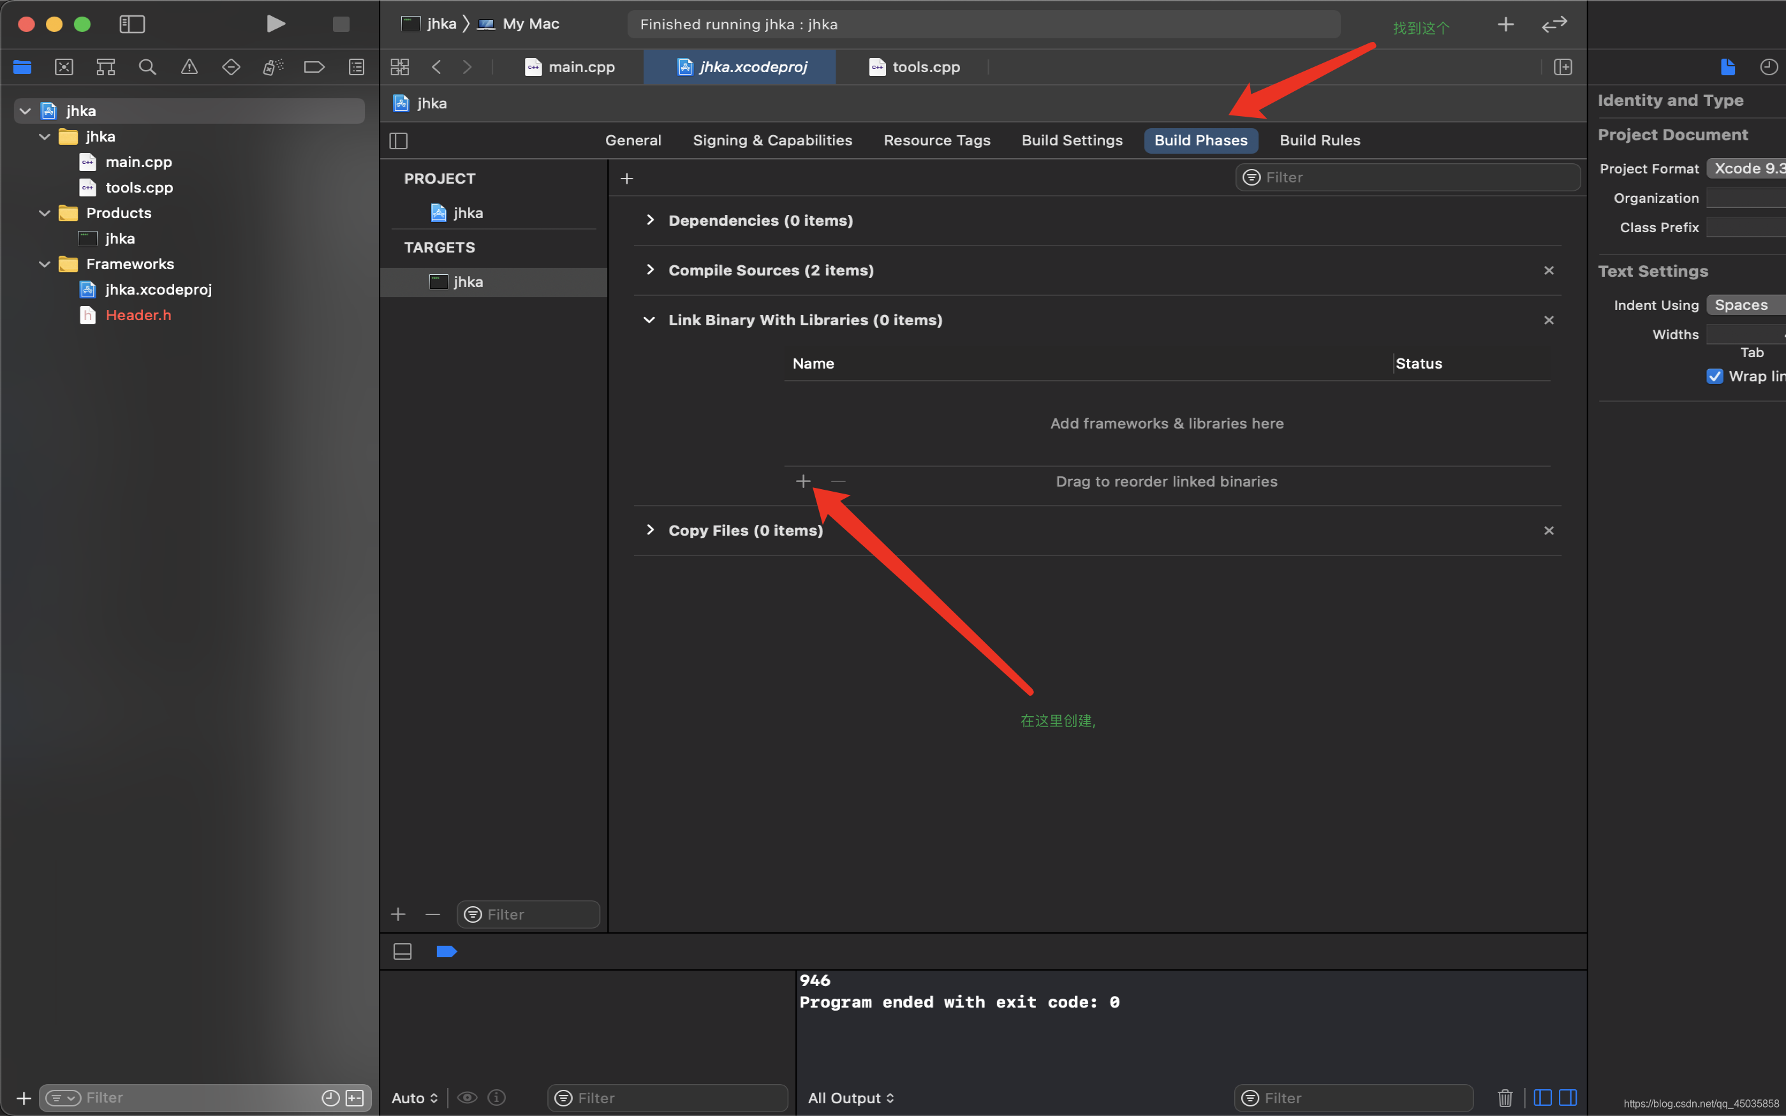The height and width of the screenshot is (1116, 1786).
Task: Open the Source Control navigator
Action: pyautogui.click(x=64, y=67)
